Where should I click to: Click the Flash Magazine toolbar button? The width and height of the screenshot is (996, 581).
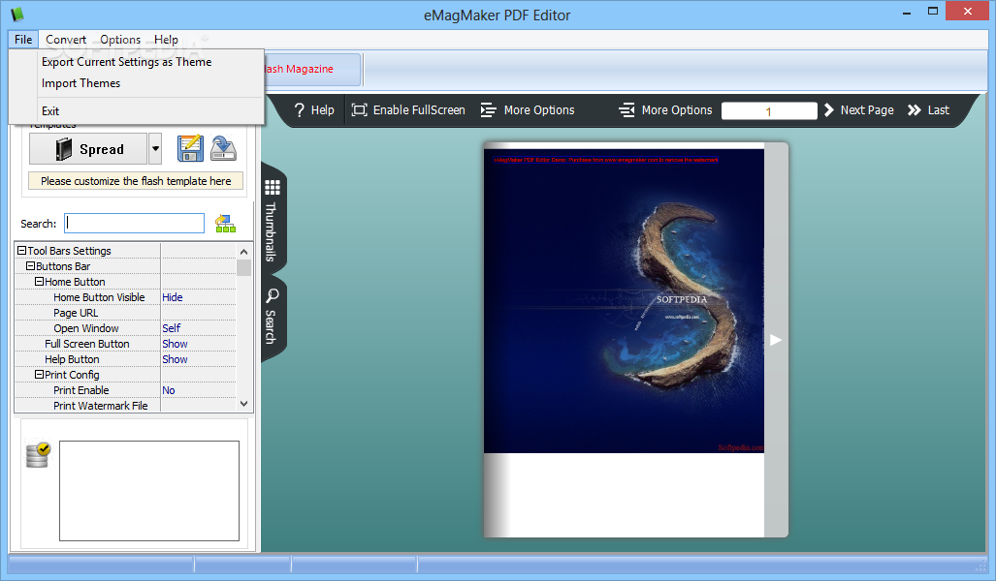311,69
